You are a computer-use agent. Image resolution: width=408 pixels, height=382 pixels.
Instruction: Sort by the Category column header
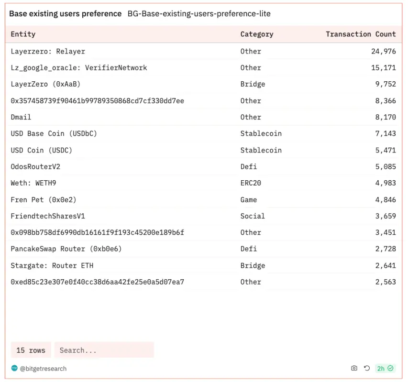[x=257, y=34]
